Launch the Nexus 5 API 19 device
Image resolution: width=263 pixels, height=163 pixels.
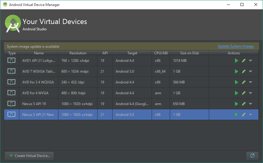coord(237,104)
